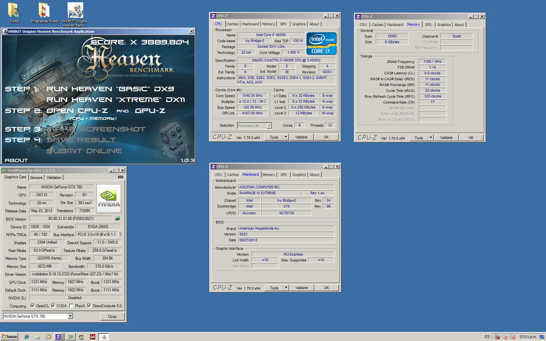Click the Bus Interface question mark
The width and height of the screenshot is (546, 341).
click(120, 234)
